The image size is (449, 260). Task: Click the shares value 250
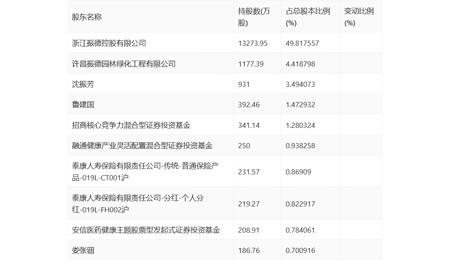click(244, 146)
